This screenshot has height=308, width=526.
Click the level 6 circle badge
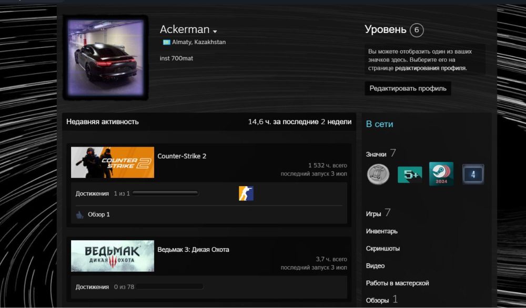416,30
